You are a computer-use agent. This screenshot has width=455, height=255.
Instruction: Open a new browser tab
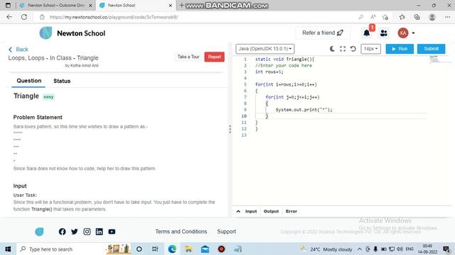coord(181,5)
